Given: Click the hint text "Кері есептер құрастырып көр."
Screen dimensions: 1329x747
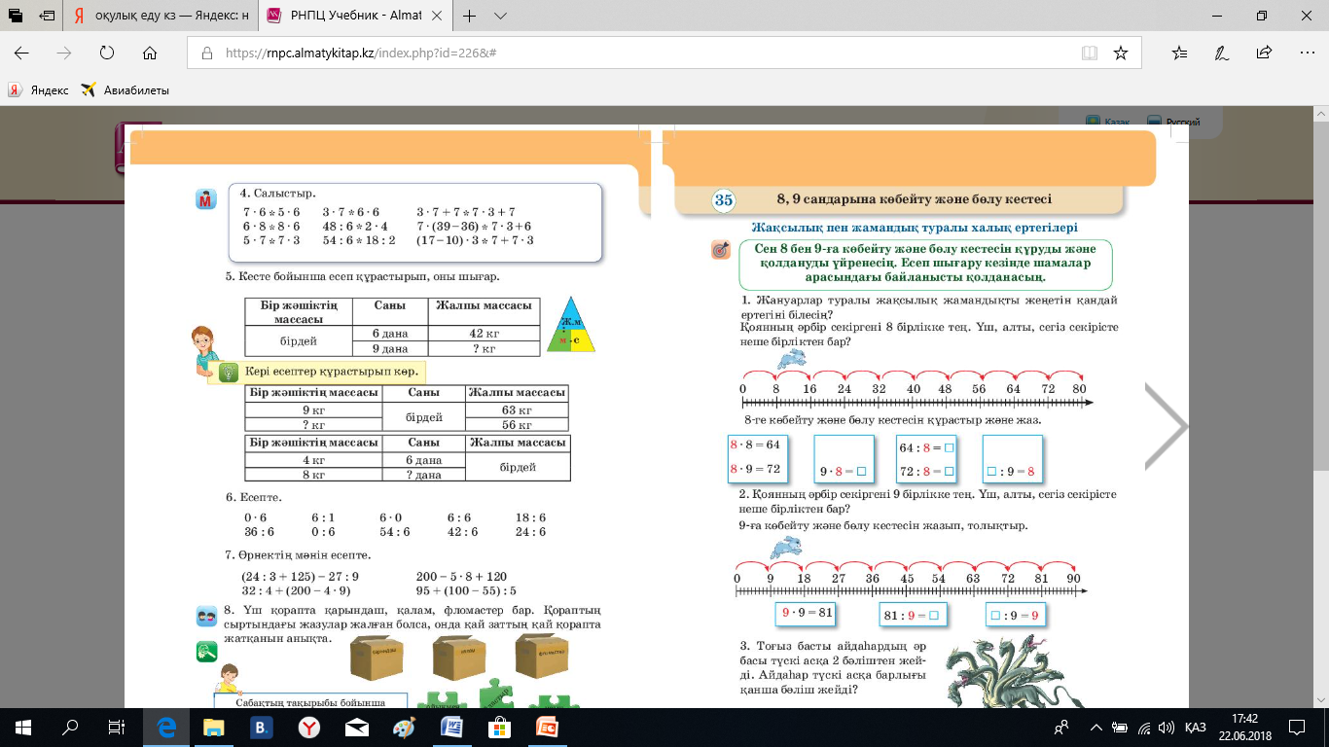Looking at the screenshot, I should [x=332, y=372].
